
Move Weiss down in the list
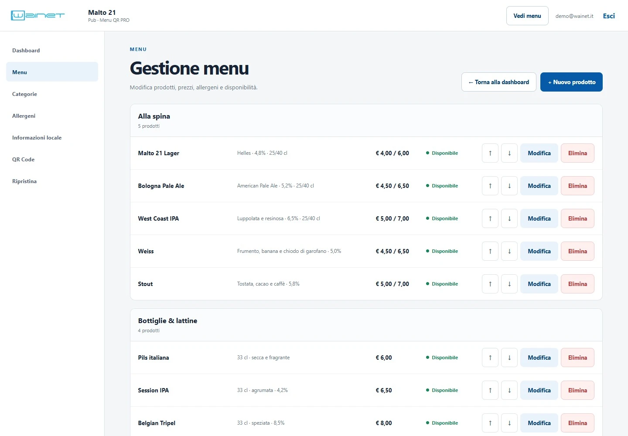click(x=509, y=251)
